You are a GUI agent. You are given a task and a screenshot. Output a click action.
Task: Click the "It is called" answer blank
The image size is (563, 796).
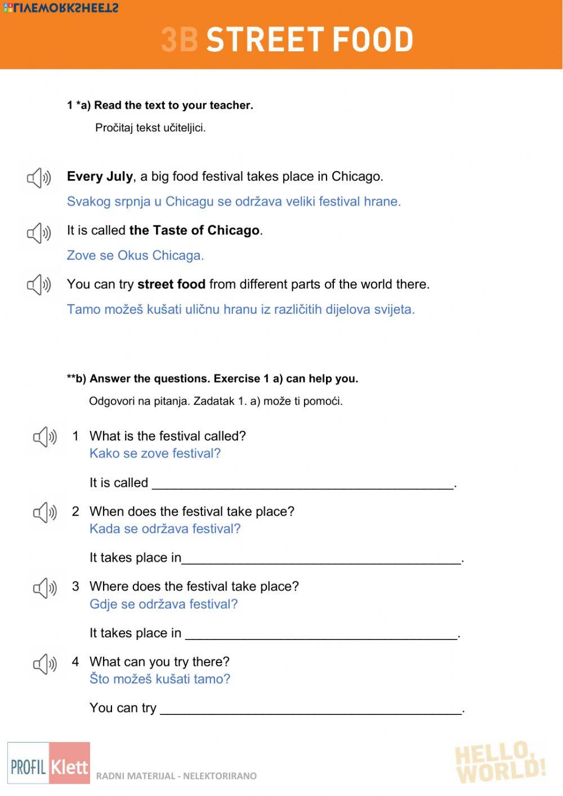click(x=302, y=483)
